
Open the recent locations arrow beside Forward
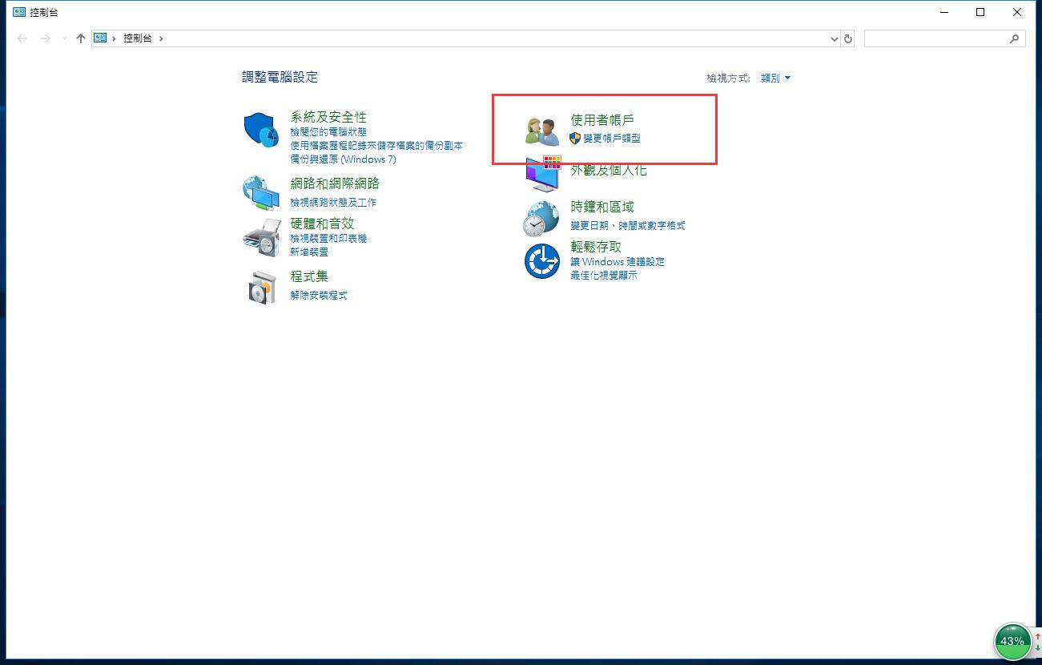pos(64,38)
